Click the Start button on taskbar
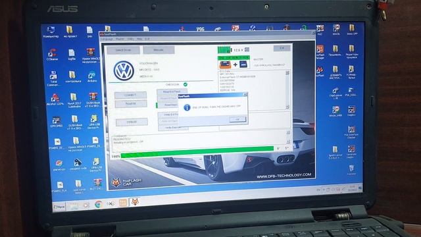The height and width of the screenshot is (237, 421). (59, 207)
